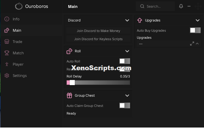The width and height of the screenshot is (204, 136).
Task: Select the Main tab label
Action: tap(17, 30)
